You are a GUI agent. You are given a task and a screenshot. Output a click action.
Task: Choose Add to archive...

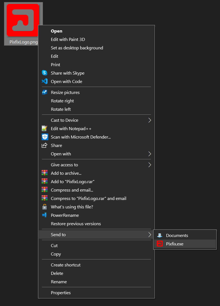[96, 173]
